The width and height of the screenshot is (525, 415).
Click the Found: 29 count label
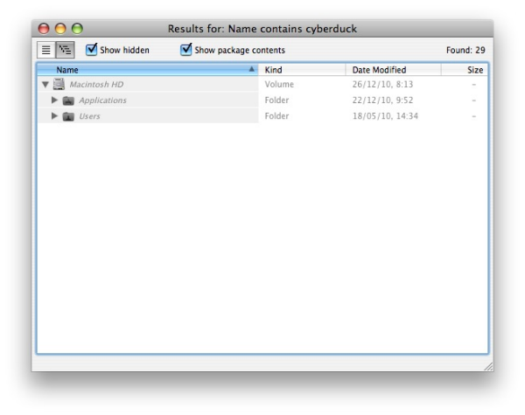coord(465,50)
